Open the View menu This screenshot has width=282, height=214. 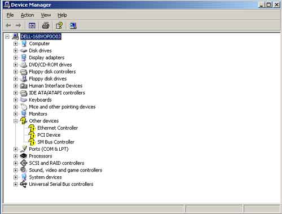coord(46,15)
